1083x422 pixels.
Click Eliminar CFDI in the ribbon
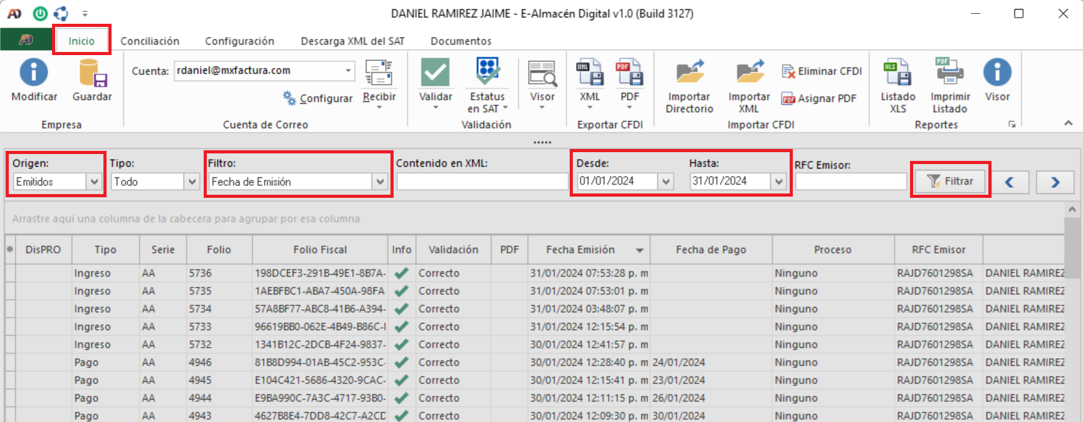[822, 71]
